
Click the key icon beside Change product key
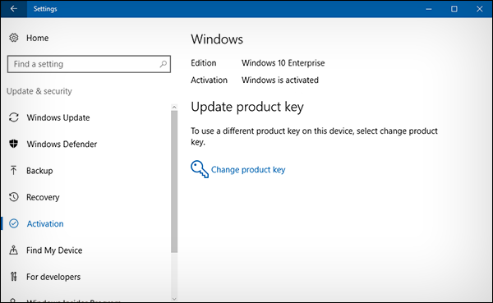(200, 169)
